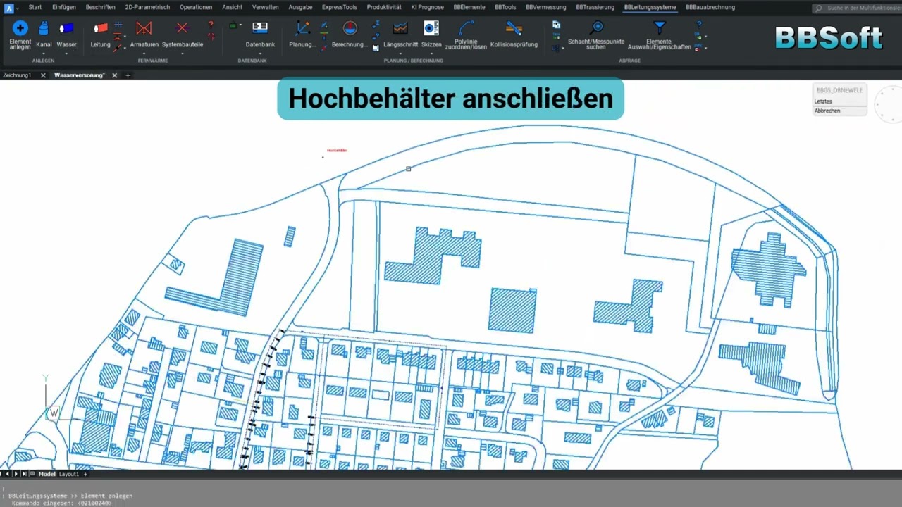Screen dimensions: 902x507
Task: Click the Element anlegen icon
Action: (x=20, y=28)
